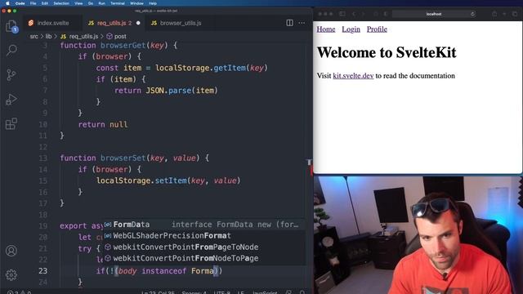This screenshot has height=294, width=523.
Task: Split the editor to the right
Action: click(289, 23)
